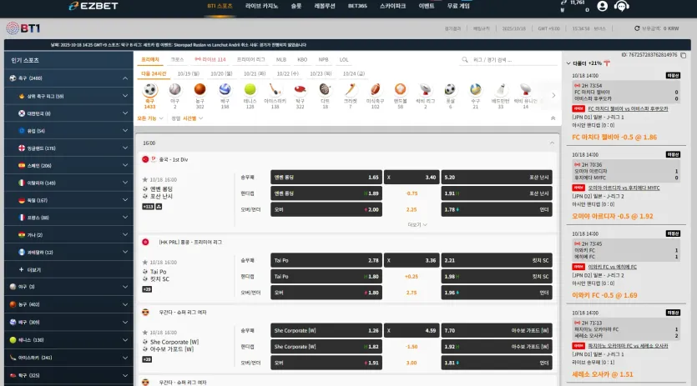The image size is (697, 386).
Task: Select the futsal ball icon
Action: [450, 90]
